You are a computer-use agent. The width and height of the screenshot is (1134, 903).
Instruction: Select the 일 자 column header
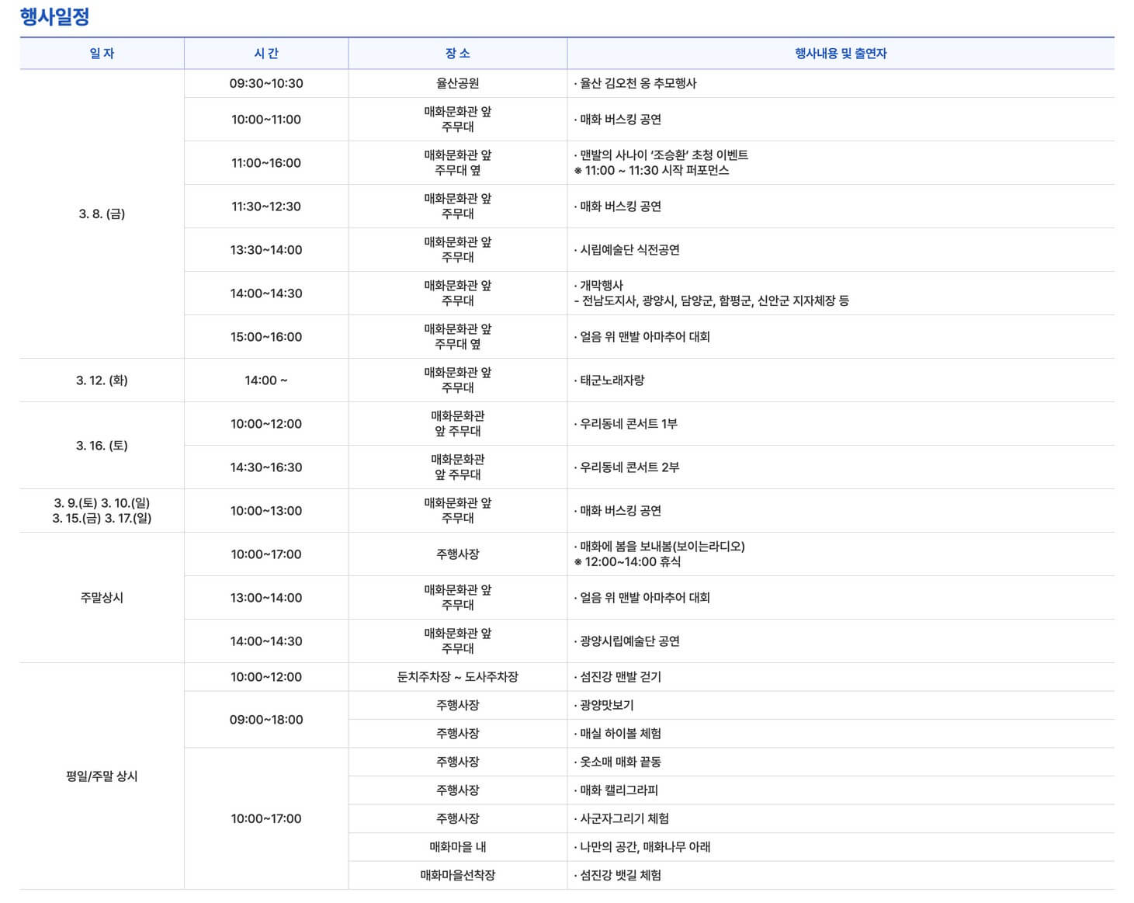coord(102,54)
